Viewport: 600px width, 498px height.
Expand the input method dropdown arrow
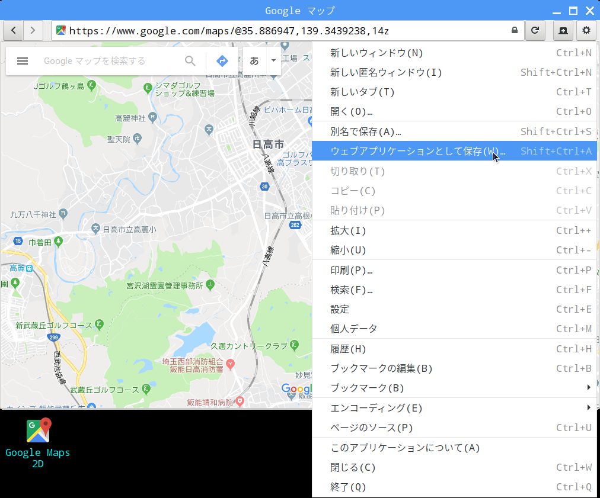point(273,61)
